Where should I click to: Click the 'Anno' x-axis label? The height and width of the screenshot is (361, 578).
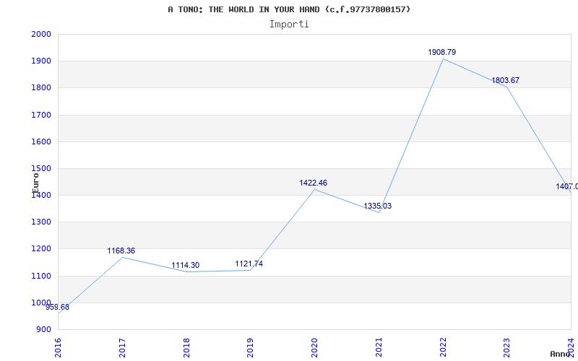pos(561,354)
